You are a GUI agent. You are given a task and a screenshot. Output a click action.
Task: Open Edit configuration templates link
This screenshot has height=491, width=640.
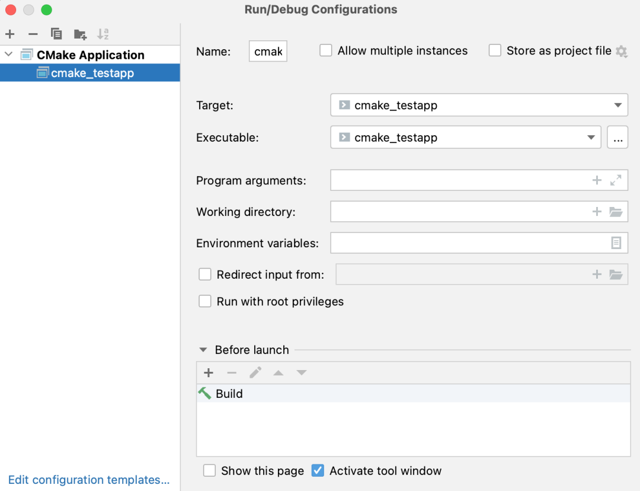click(x=89, y=480)
